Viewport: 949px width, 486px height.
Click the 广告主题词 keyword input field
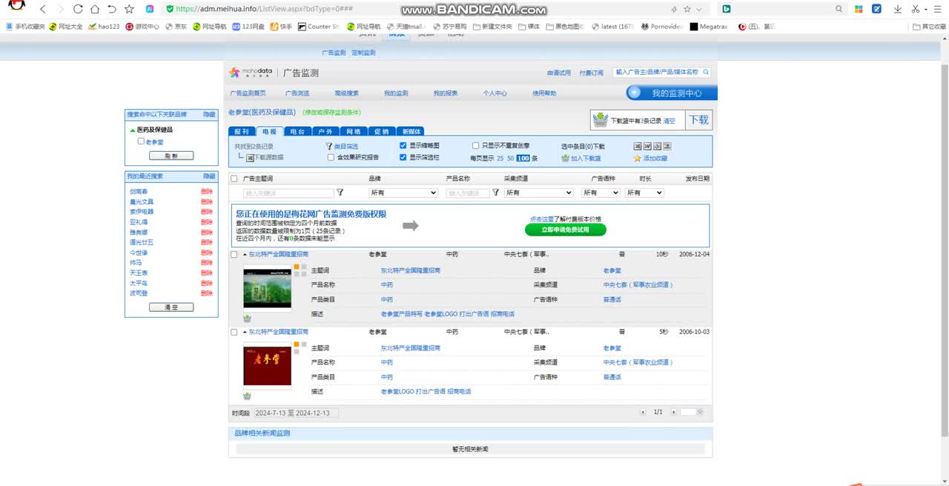(x=288, y=193)
